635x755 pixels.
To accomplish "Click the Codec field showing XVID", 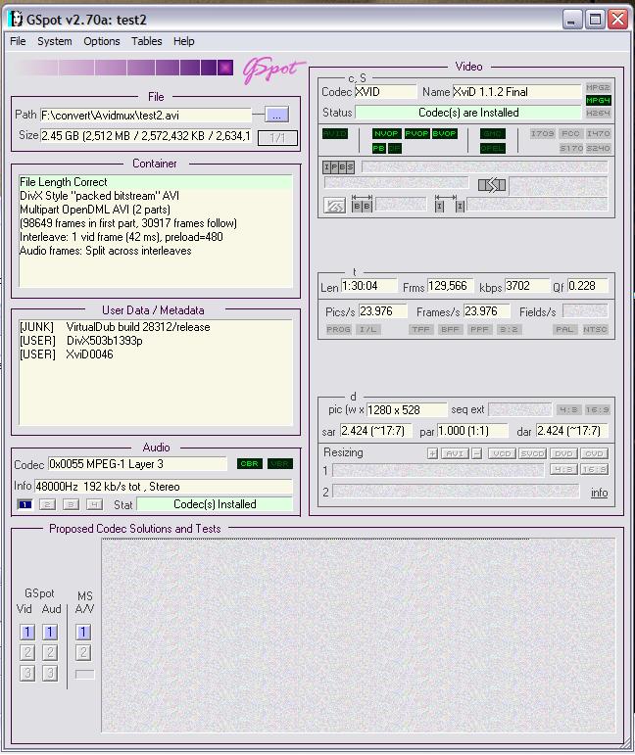I will [385, 92].
